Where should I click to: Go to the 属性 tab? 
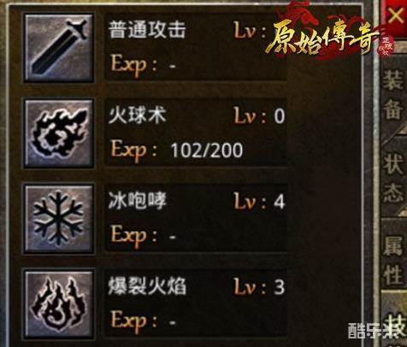click(x=393, y=261)
